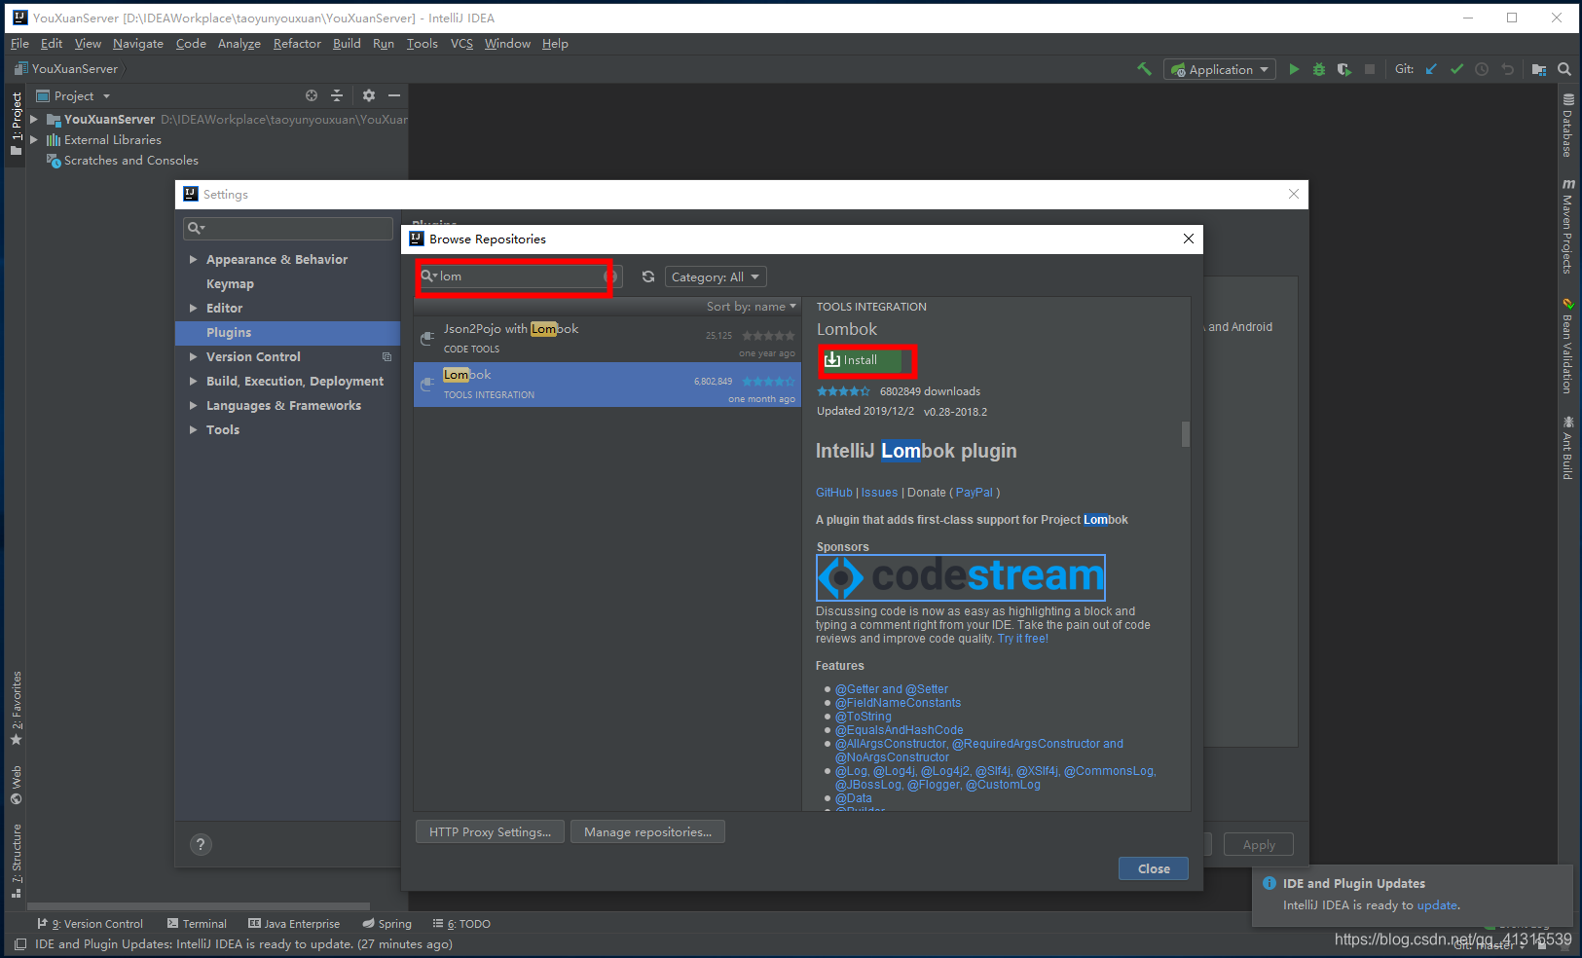
Task: Open the Project panel settings gear
Action: point(369,95)
